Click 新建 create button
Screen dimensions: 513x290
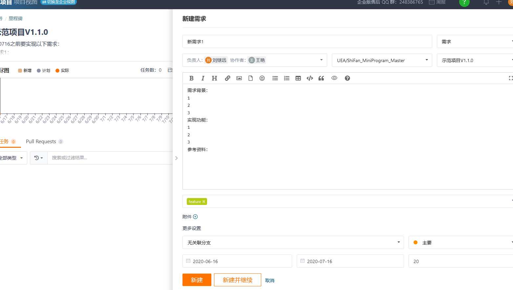197,280
